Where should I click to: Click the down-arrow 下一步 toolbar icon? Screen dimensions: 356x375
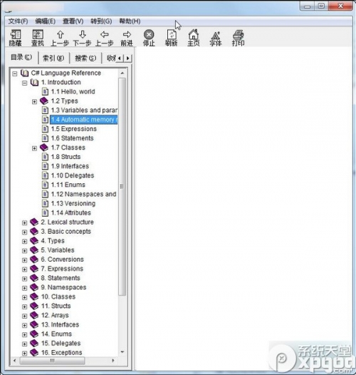point(82,38)
